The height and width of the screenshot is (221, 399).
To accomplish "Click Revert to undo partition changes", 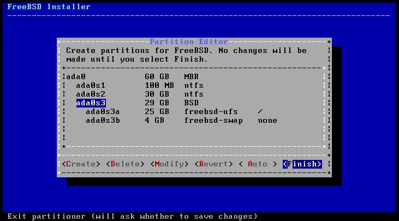I will 213,164.
